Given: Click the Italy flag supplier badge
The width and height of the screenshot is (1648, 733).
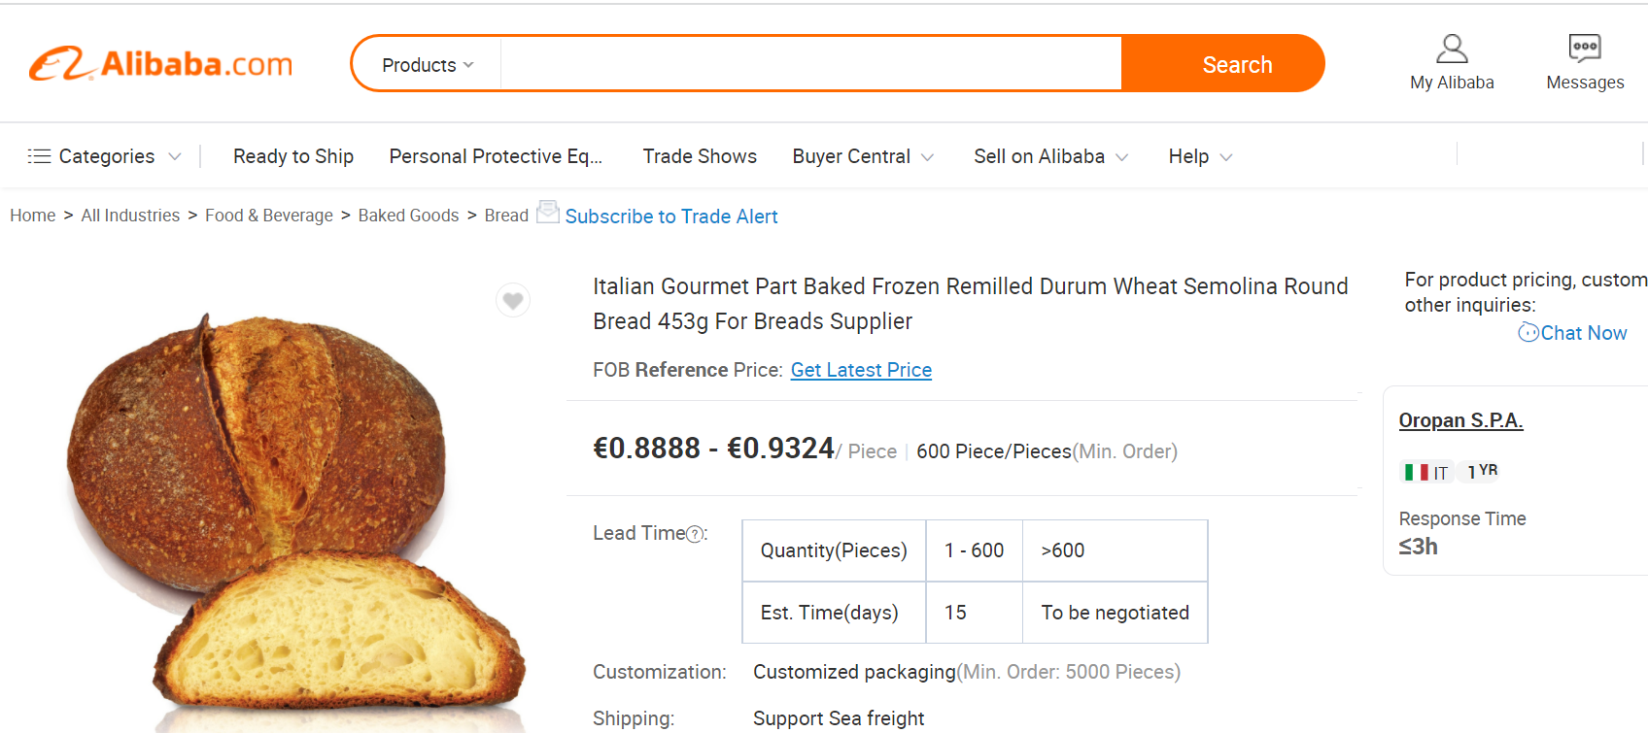Looking at the screenshot, I should tap(1417, 473).
